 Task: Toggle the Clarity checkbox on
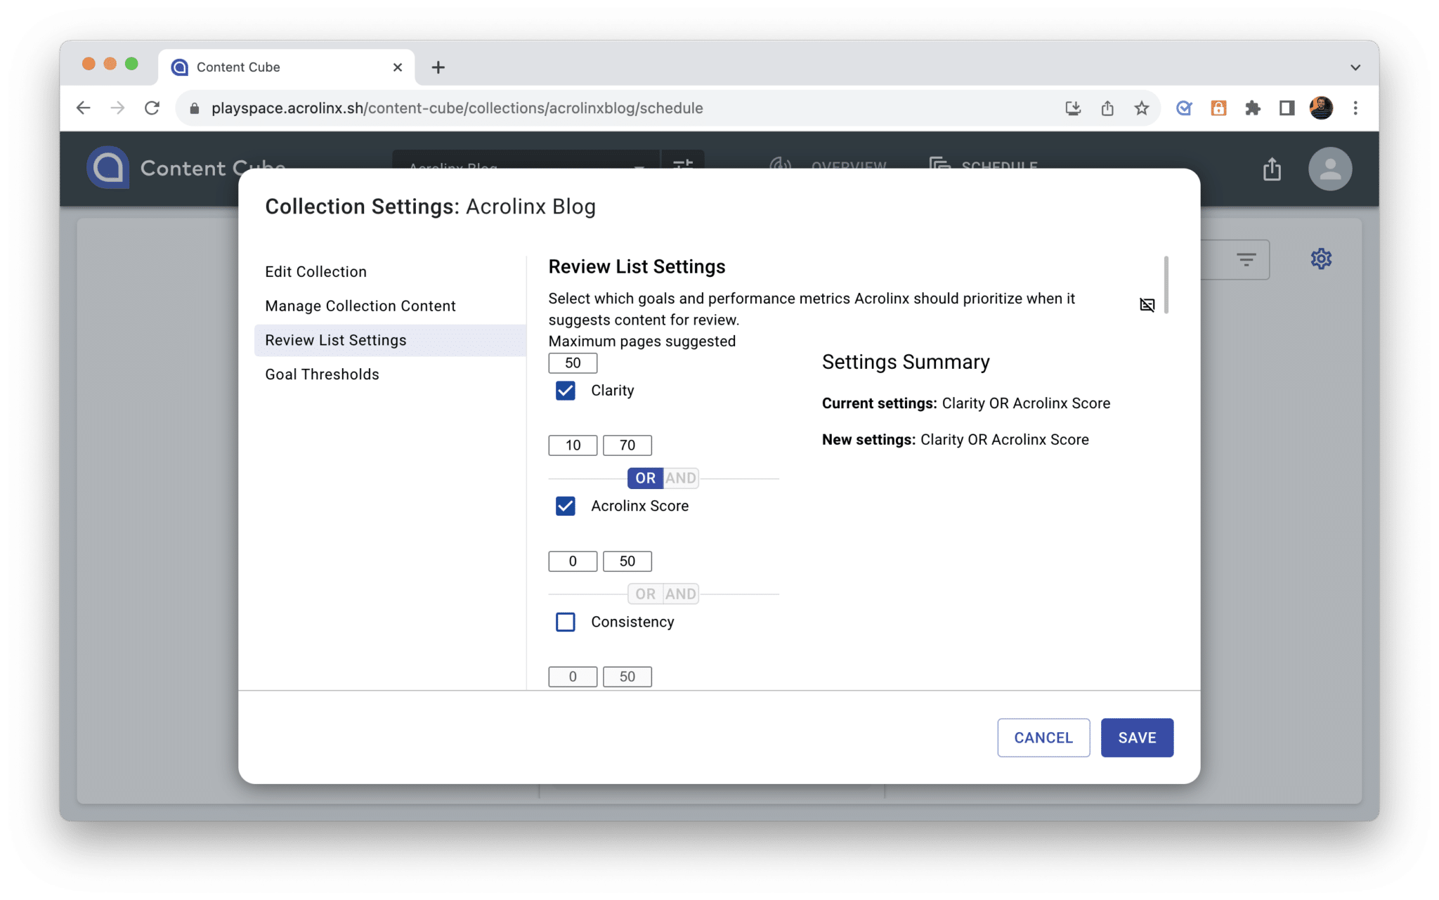coord(566,390)
